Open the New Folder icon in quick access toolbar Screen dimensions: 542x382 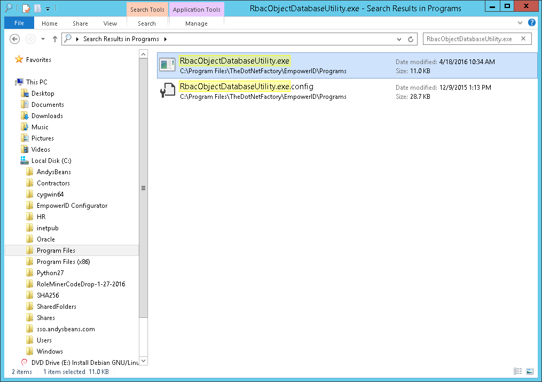tap(37, 8)
